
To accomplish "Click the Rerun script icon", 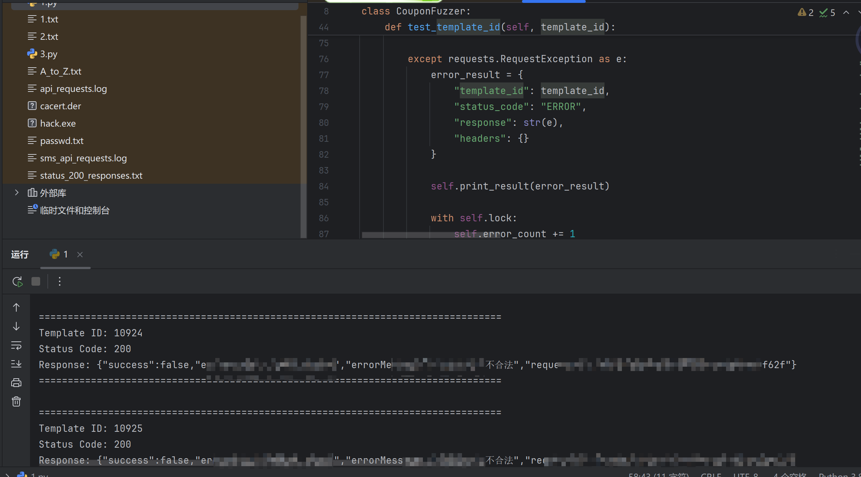I will (x=17, y=281).
